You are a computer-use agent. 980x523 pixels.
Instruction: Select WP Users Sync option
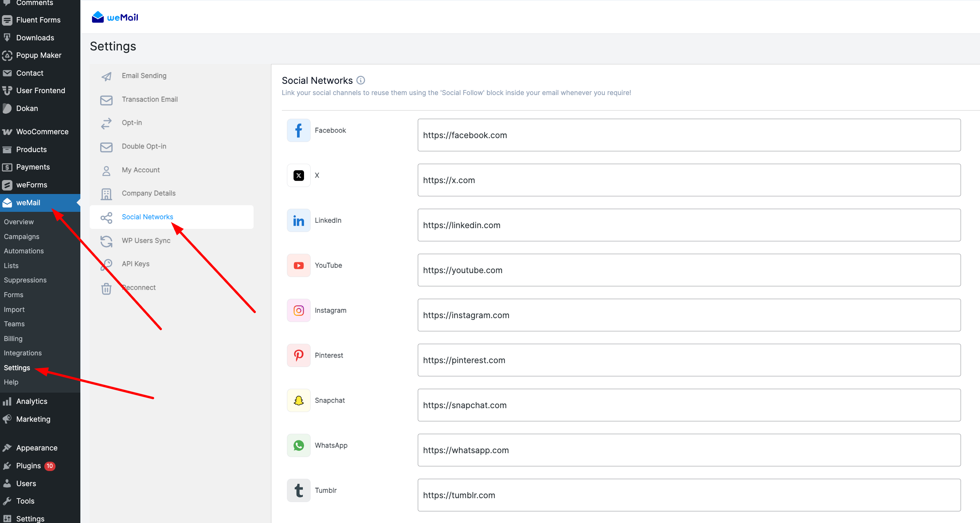(x=146, y=241)
